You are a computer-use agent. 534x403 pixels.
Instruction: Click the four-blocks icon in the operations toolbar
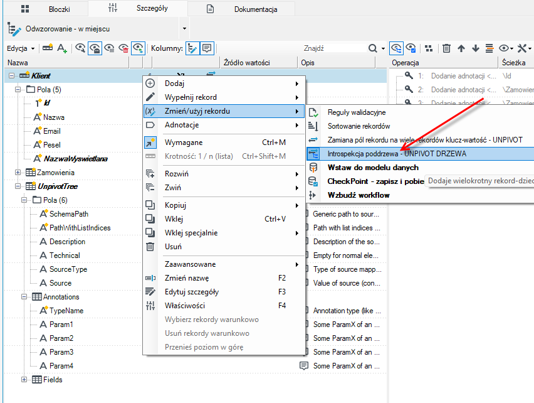tap(429, 48)
